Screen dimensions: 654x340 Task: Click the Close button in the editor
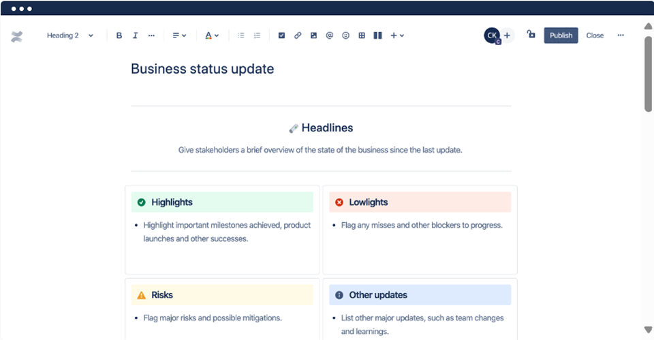595,35
